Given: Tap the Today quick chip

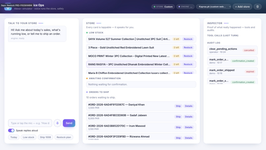Looking at the screenshot, I should [14, 137].
